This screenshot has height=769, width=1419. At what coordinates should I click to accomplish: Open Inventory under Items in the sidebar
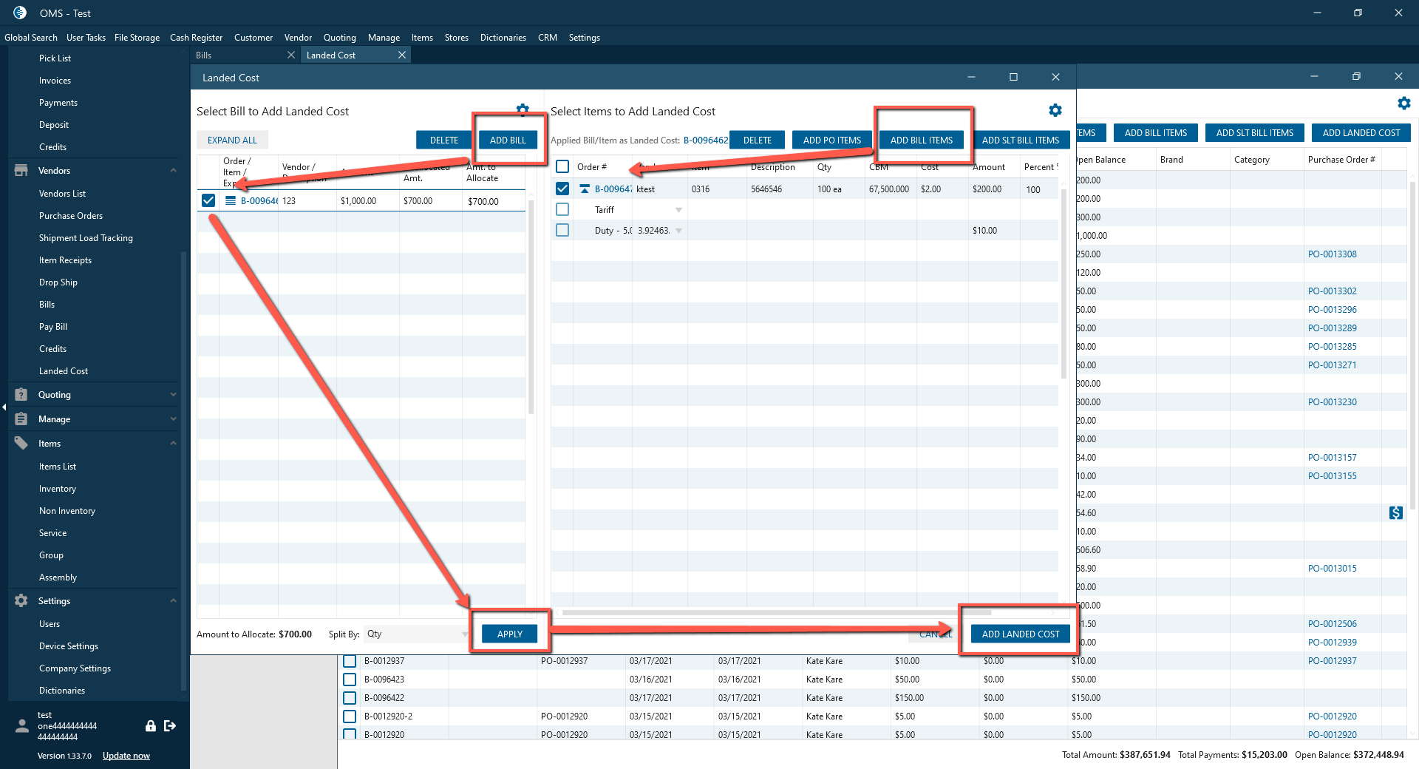coord(58,488)
